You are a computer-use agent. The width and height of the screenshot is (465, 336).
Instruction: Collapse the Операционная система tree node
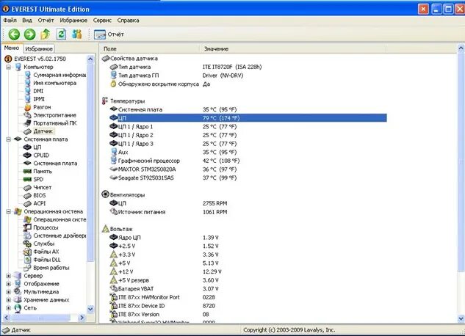click(x=8, y=212)
